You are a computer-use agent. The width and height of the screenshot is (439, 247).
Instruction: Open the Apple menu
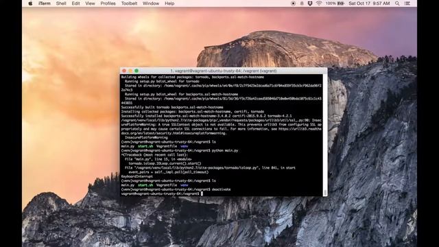30,3
